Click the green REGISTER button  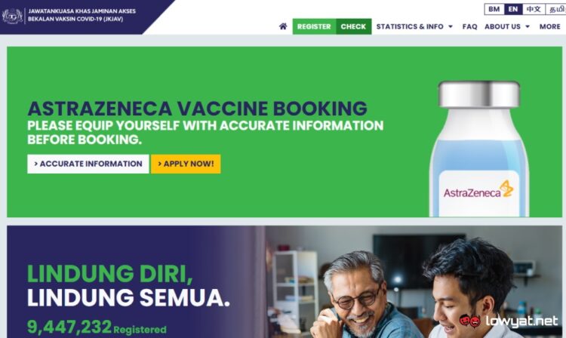click(x=314, y=26)
